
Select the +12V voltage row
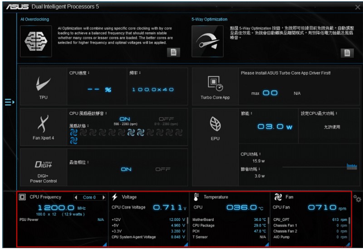coord(148,220)
